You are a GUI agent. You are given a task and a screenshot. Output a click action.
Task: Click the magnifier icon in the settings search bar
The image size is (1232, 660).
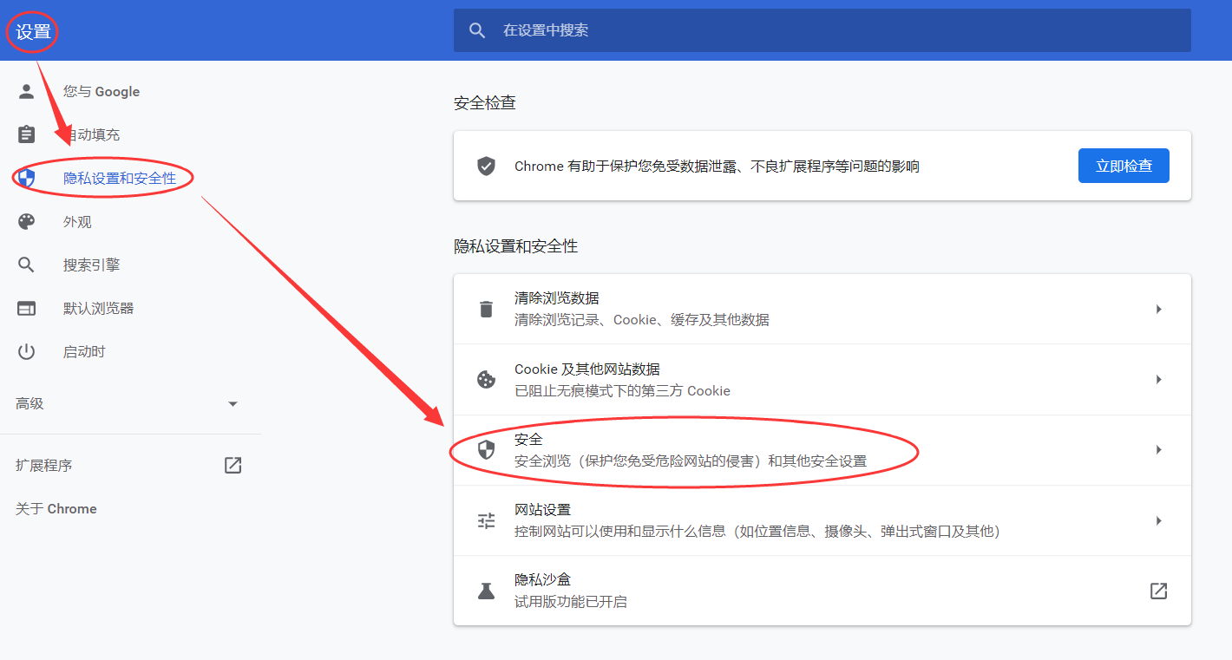coord(476,30)
